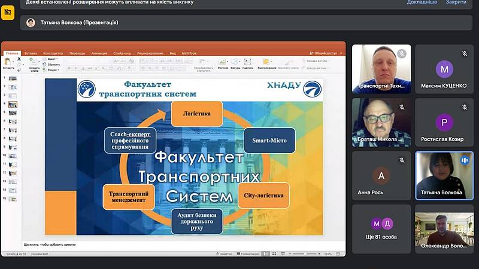Zoom in with the plus icon

(319, 253)
